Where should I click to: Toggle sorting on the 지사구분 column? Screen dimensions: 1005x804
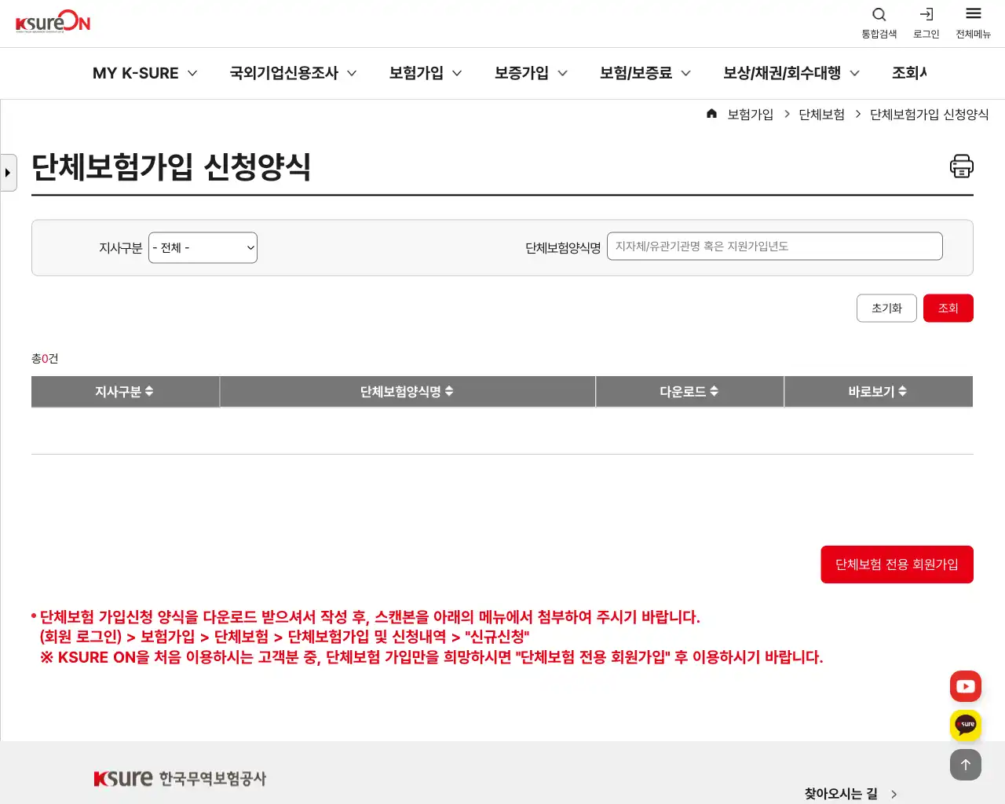[125, 392]
